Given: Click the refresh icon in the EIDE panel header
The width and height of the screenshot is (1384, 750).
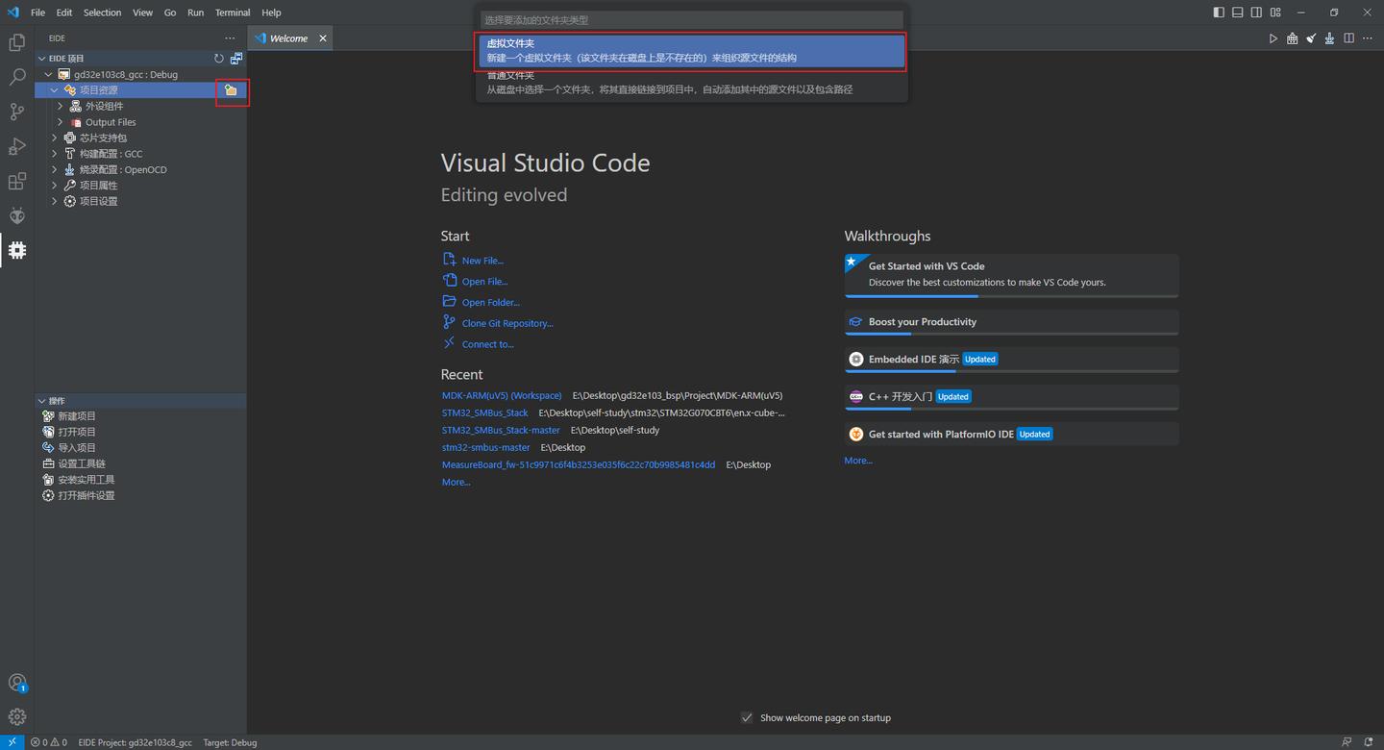Looking at the screenshot, I should tap(218, 58).
